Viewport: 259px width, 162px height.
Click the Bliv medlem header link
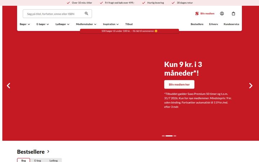[x=207, y=14]
